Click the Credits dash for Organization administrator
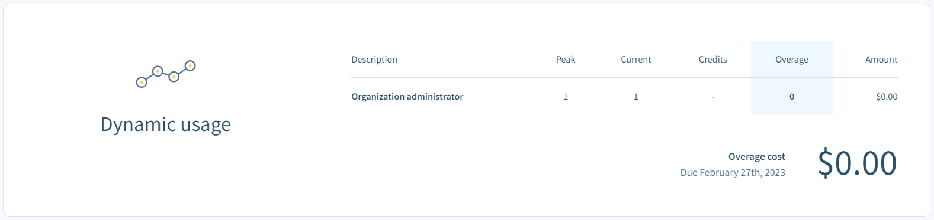 click(713, 97)
